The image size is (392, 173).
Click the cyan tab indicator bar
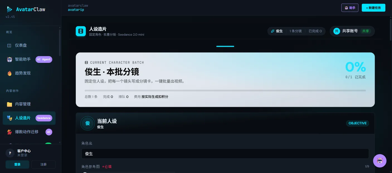[x=225, y=46]
